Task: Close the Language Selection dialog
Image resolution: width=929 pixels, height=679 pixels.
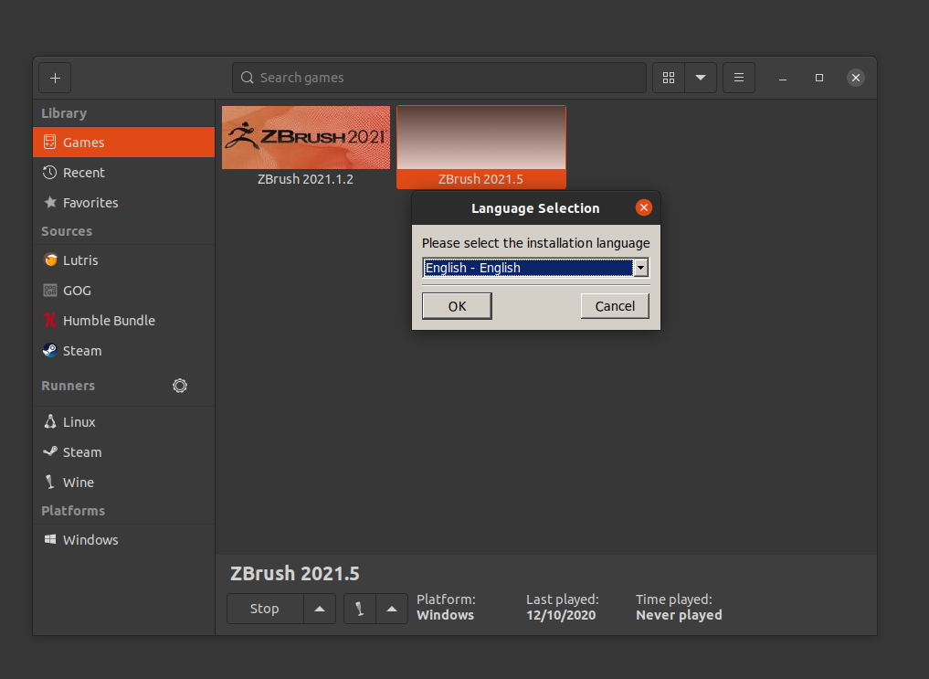Action: 643,208
